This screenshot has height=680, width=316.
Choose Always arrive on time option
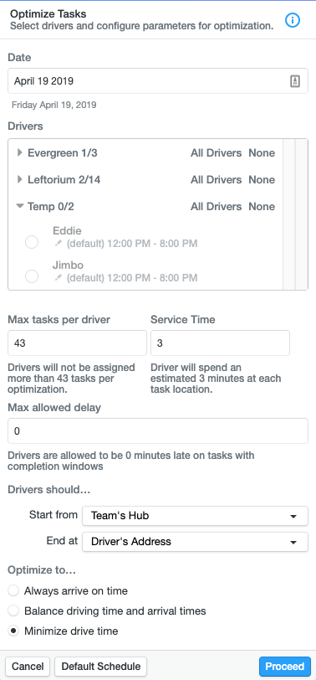pos(14,590)
